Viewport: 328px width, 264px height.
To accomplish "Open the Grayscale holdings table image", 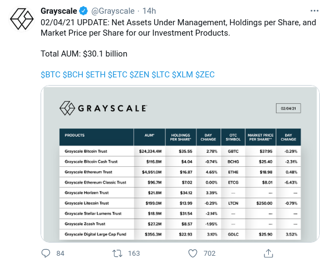I will (x=180, y=164).
